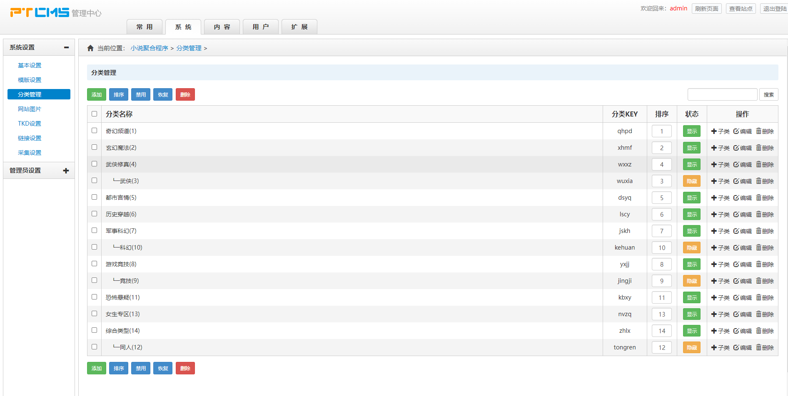Click the trash icon for 恐怖悬疑
The image size is (788, 396).
[759, 297]
